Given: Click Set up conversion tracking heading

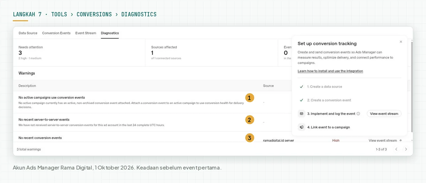Looking at the screenshot, I should coord(327,44).
